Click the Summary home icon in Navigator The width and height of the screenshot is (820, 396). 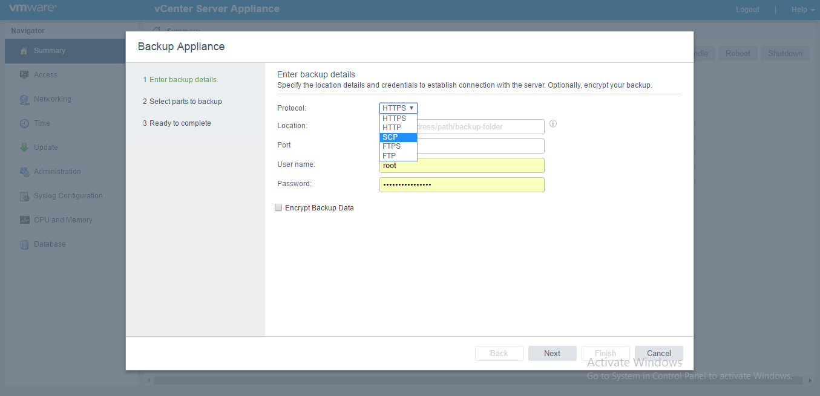24,51
